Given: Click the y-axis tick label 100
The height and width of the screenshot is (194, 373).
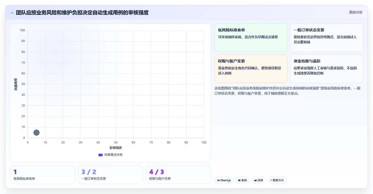Looking at the screenshot, I should [x=22, y=31].
